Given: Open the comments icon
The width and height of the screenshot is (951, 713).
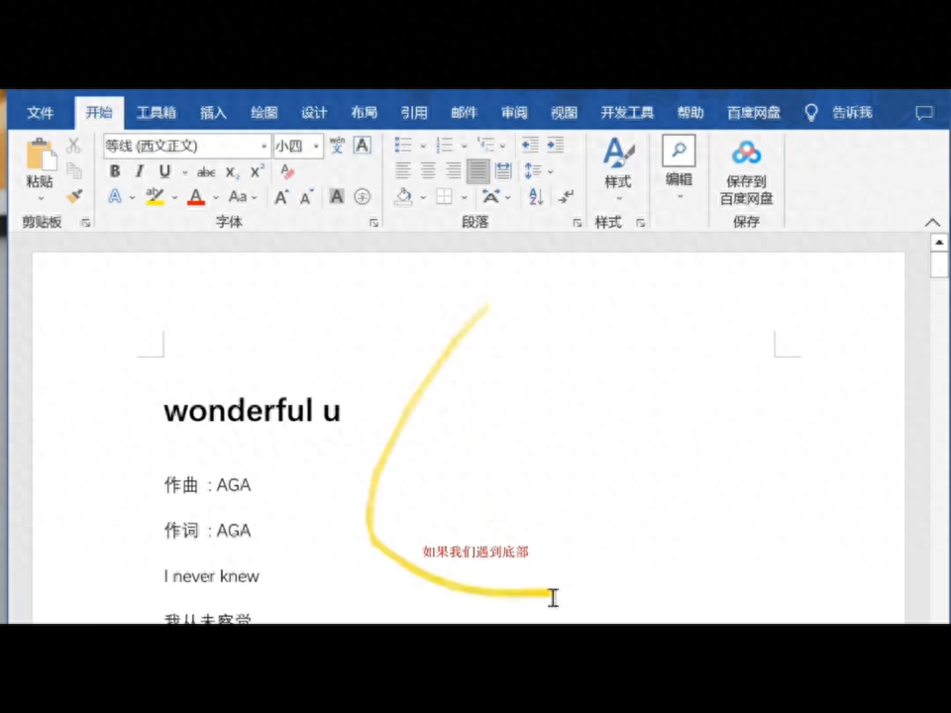Looking at the screenshot, I should [924, 113].
